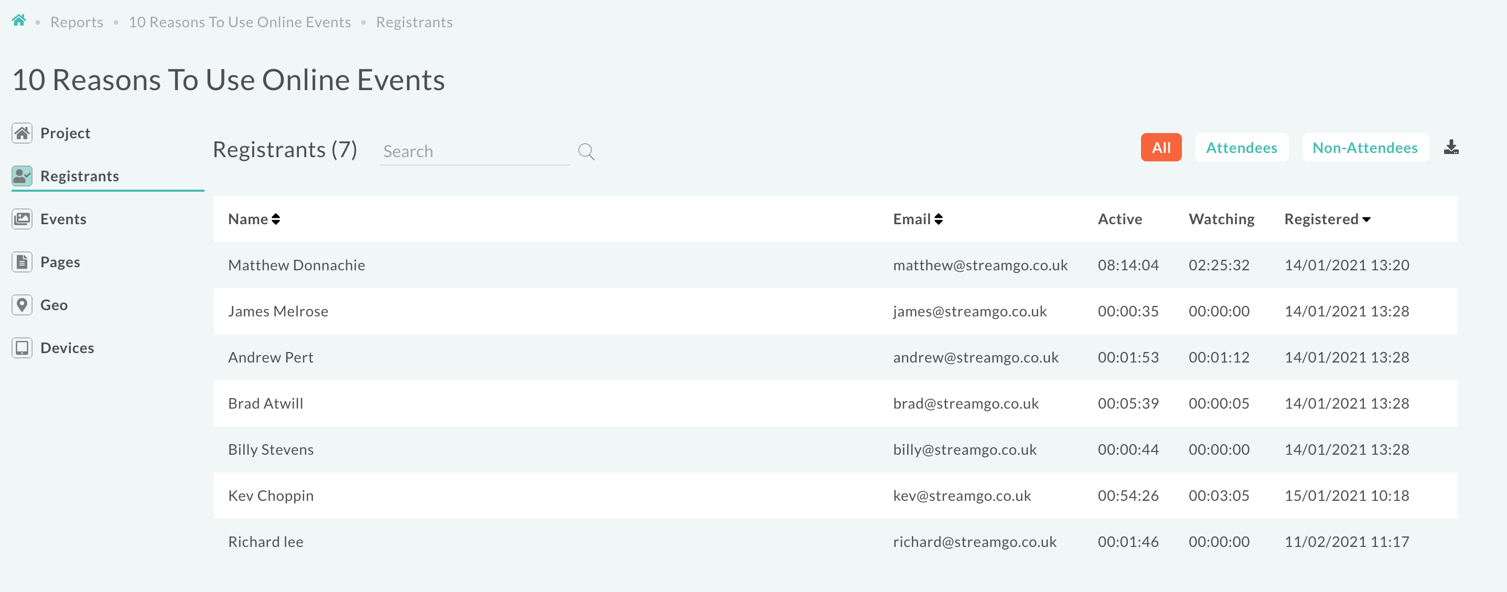Select name 'Andrew Pert'
The image size is (1507, 592).
click(271, 358)
